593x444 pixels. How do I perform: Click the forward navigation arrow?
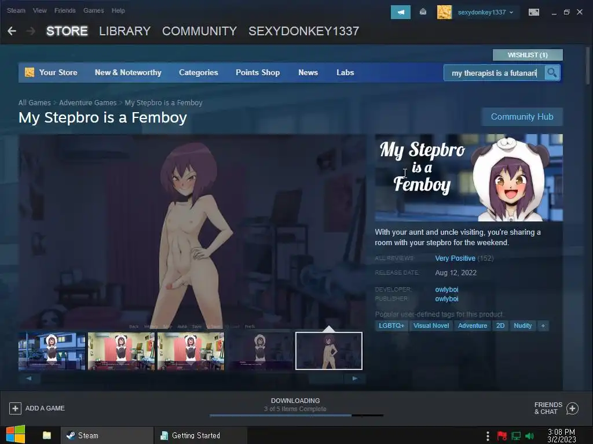click(x=31, y=31)
